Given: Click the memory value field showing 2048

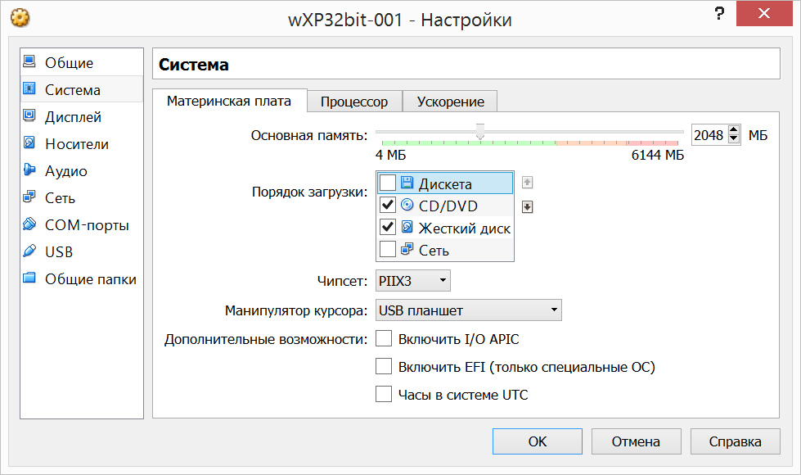Looking at the screenshot, I should tap(709, 135).
